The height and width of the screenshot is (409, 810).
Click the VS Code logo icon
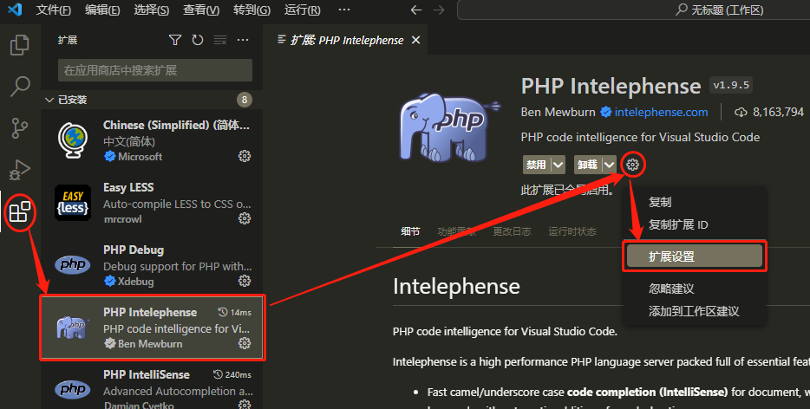point(15,10)
